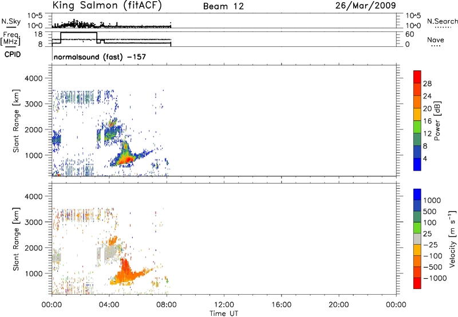
Task: Click the '12:00' time axis label
Action: [x=224, y=305]
